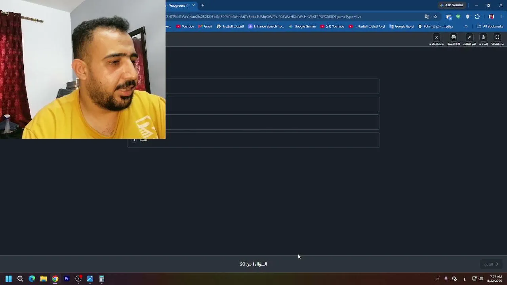Switch to Google Chrome in the taskbar
This screenshot has width=507, height=285.
coord(55,279)
